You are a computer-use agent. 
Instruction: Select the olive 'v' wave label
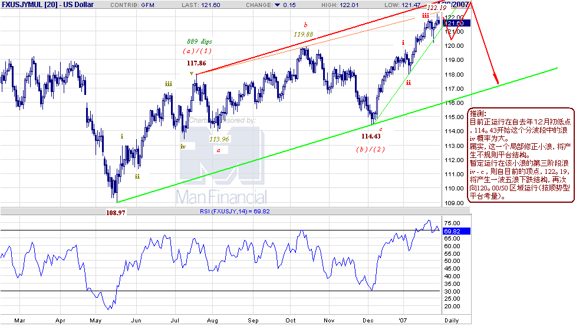point(192,73)
